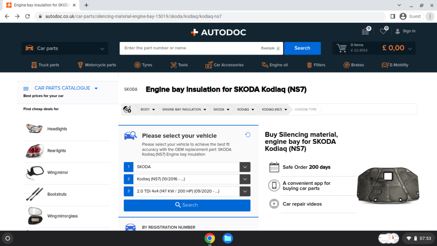Toggle browser side panel icon

(x=393, y=17)
